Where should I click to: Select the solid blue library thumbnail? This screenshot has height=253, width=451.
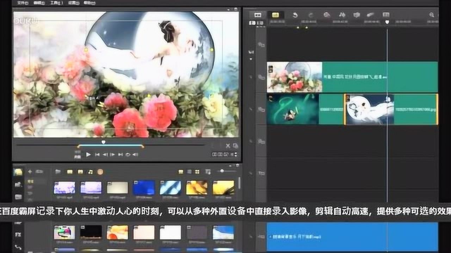point(144,188)
